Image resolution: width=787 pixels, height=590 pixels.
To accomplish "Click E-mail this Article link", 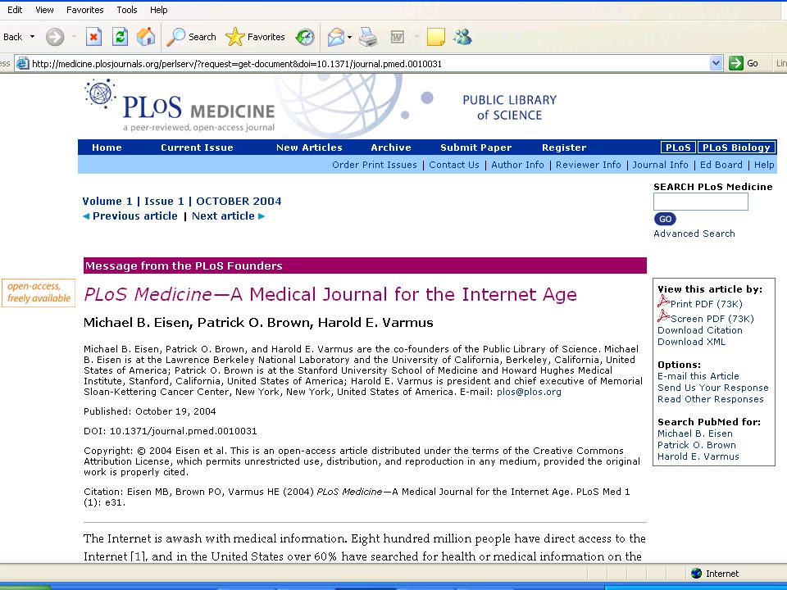I will click(x=698, y=376).
